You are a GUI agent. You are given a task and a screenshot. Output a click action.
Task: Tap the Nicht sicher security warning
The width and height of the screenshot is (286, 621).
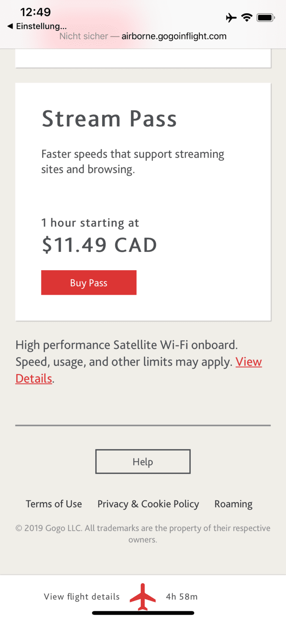tap(84, 36)
